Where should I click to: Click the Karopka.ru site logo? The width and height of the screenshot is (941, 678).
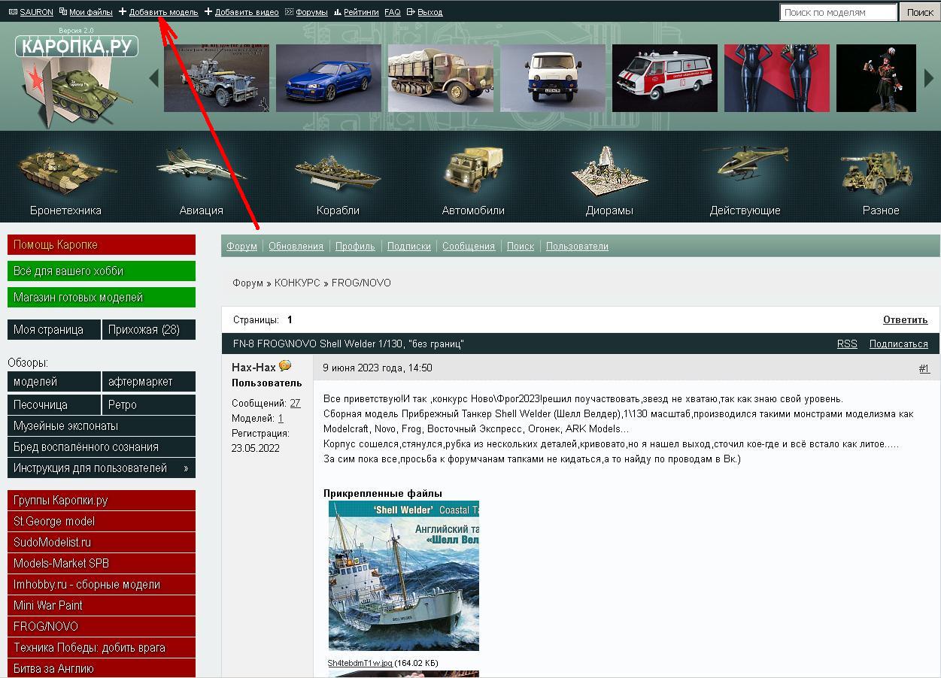point(77,47)
